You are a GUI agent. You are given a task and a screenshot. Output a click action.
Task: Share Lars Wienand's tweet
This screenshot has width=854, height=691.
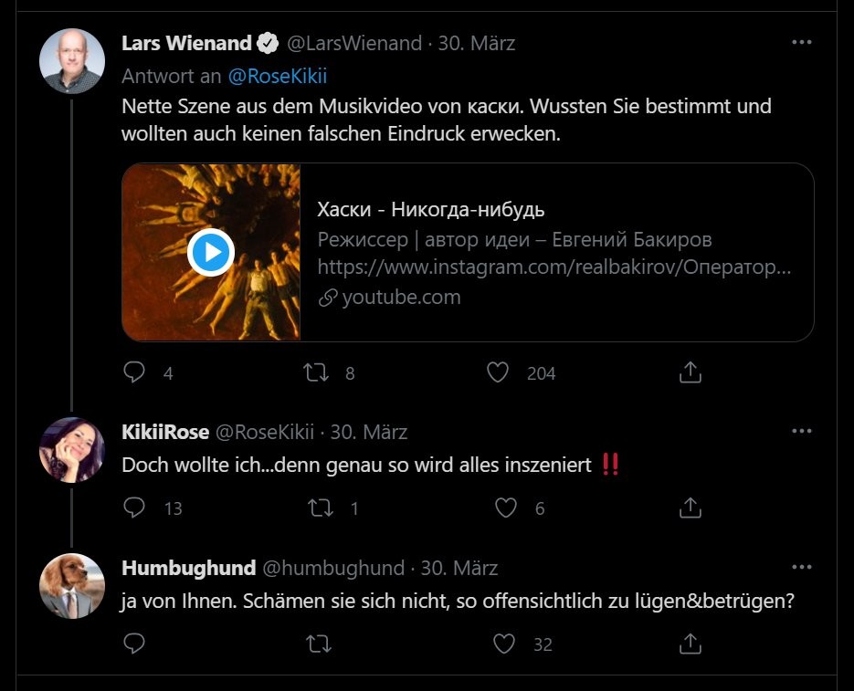(691, 372)
